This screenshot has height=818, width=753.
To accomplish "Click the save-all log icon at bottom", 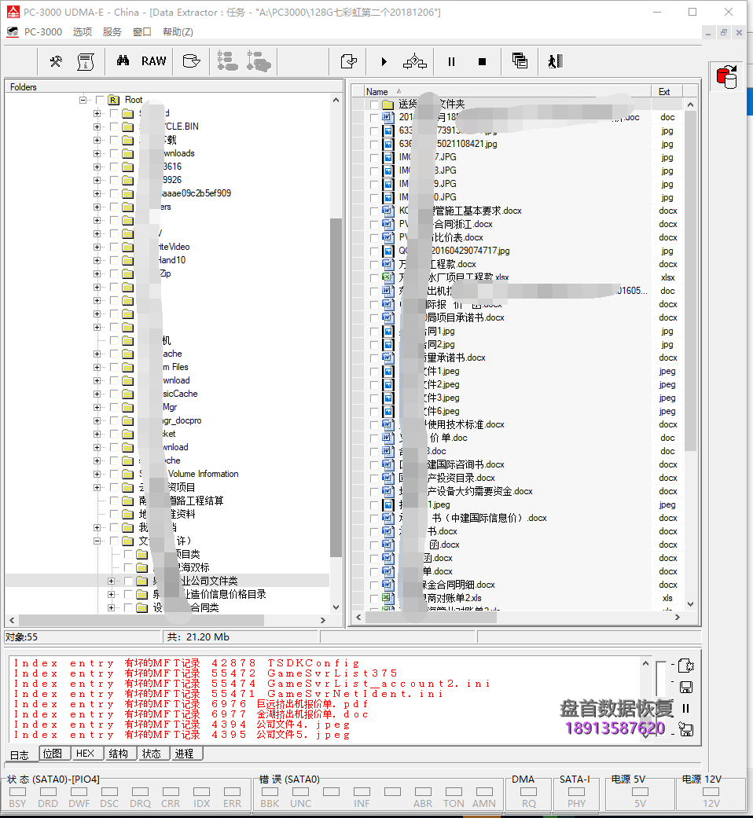I will [685, 729].
